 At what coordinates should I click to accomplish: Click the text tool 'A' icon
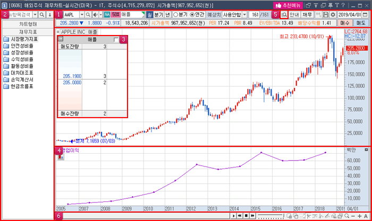366,216
